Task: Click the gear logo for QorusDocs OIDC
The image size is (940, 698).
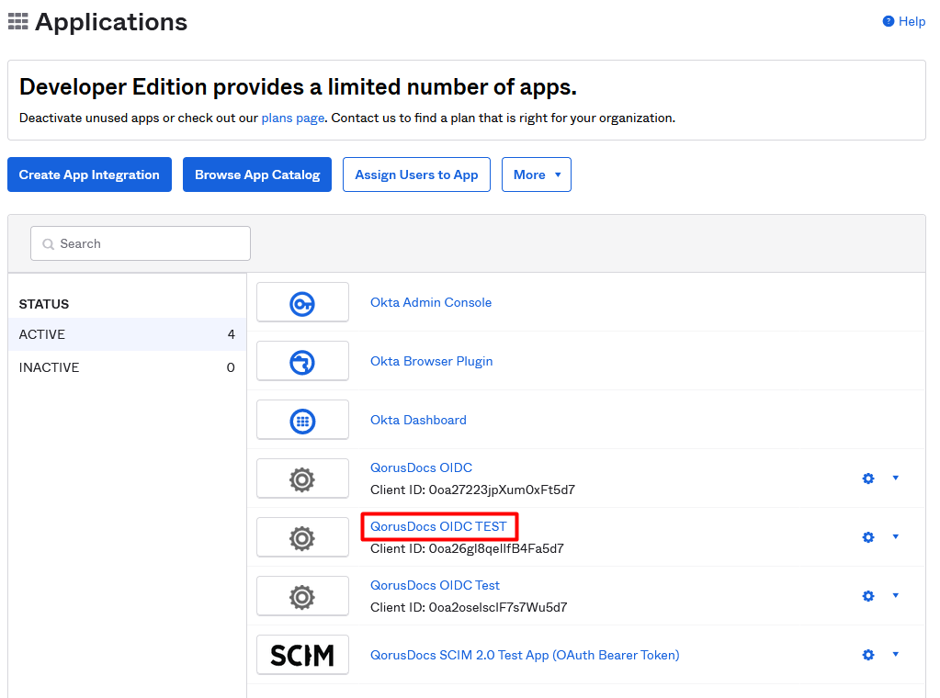Action: (x=302, y=478)
